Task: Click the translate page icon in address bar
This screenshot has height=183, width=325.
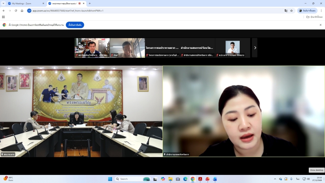Action: point(286,11)
